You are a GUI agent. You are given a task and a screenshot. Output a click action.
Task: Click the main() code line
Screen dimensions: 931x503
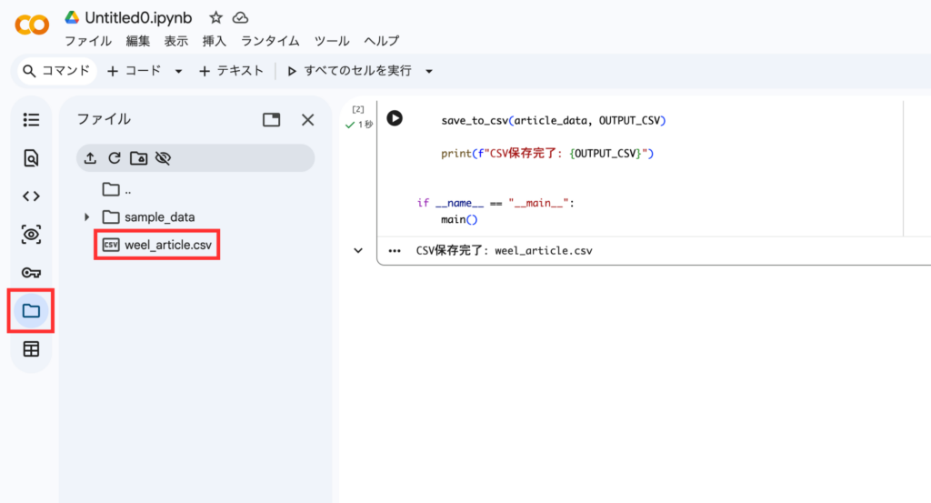tap(459, 220)
